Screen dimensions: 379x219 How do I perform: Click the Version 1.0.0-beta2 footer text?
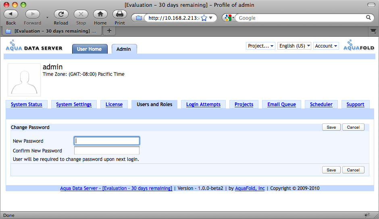[200, 188]
